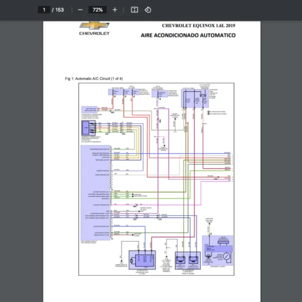Click the dark toolbar's empty right area
The width and height of the screenshot is (302, 302).
point(242,10)
